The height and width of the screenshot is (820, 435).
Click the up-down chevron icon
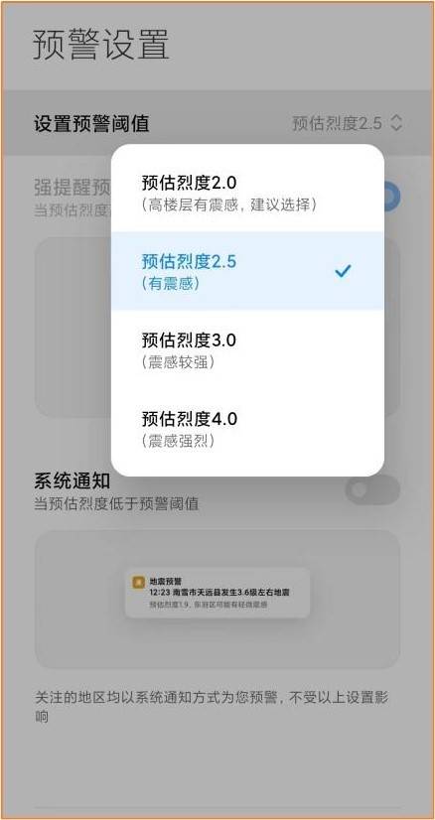(396, 123)
